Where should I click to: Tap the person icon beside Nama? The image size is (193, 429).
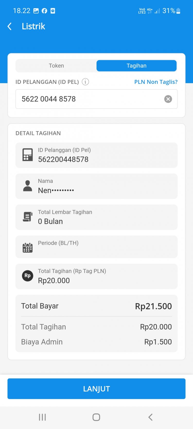pos(28,186)
